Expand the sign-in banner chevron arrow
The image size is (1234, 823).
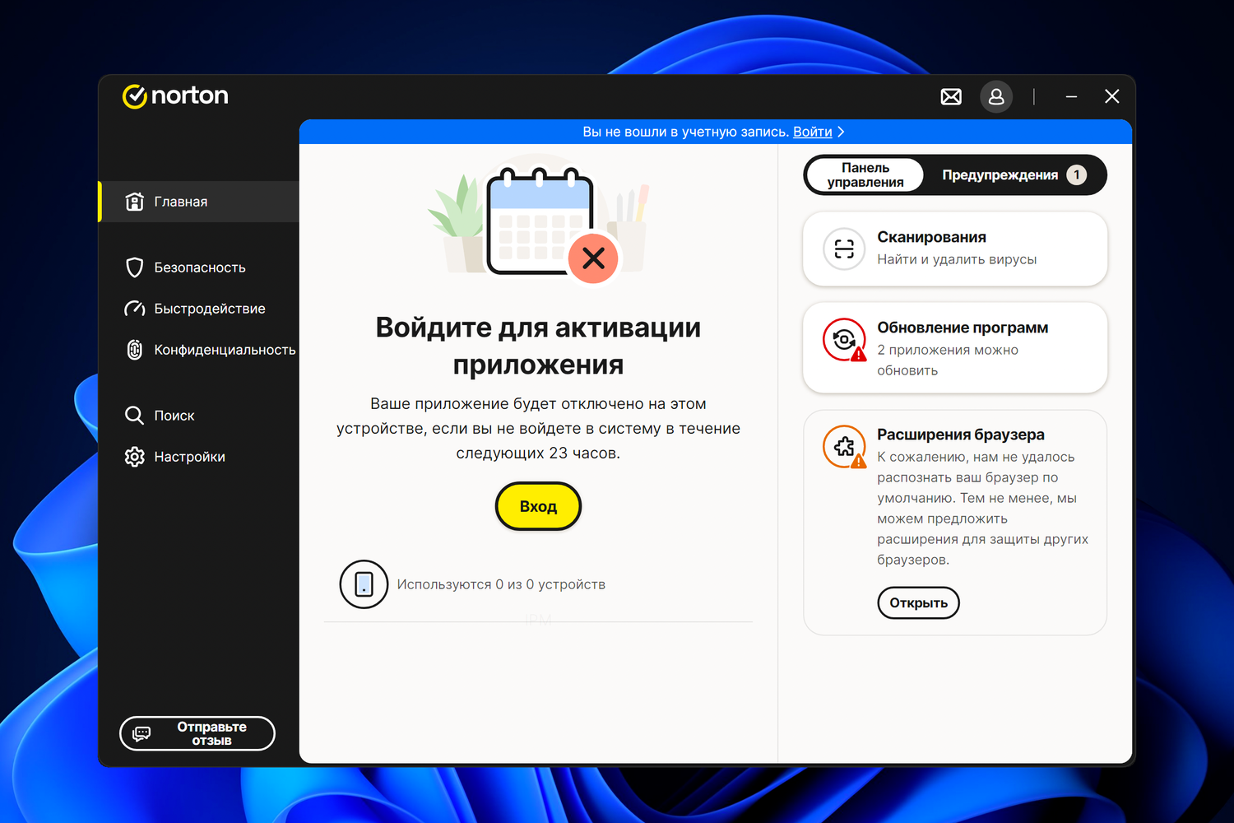pos(841,132)
